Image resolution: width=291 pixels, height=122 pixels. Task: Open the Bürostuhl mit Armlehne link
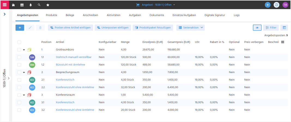tap(71, 65)
